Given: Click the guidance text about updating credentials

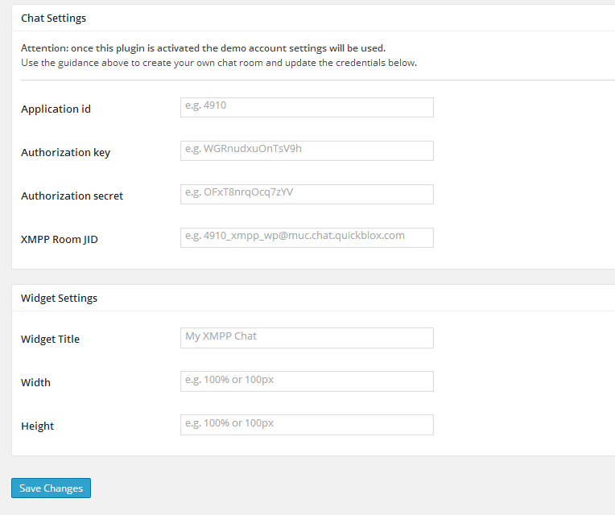Looking at the screenshot, I should 218,62.
